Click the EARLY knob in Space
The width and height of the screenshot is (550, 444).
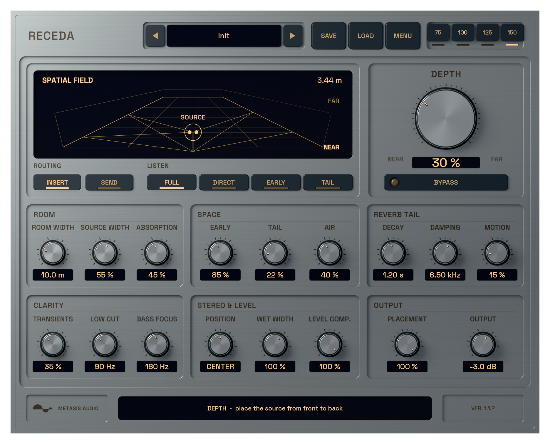point(220,253)
